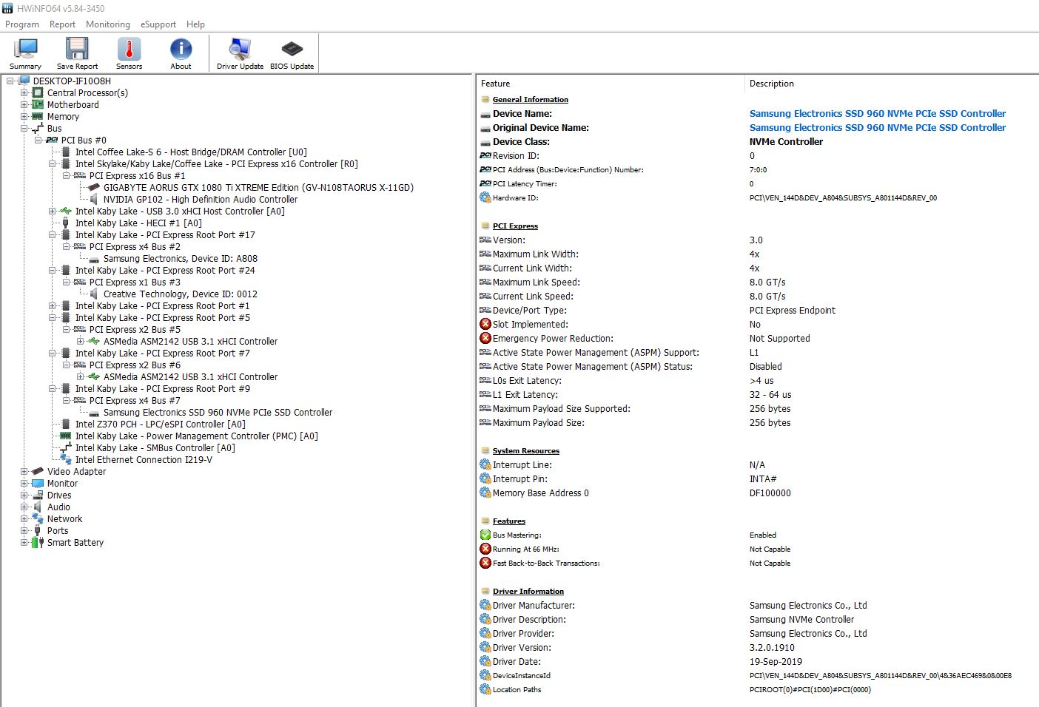1039x707 pixels.
Task: Click the Central Processor(s) chip icon
Action: click(x=38, y=93)
